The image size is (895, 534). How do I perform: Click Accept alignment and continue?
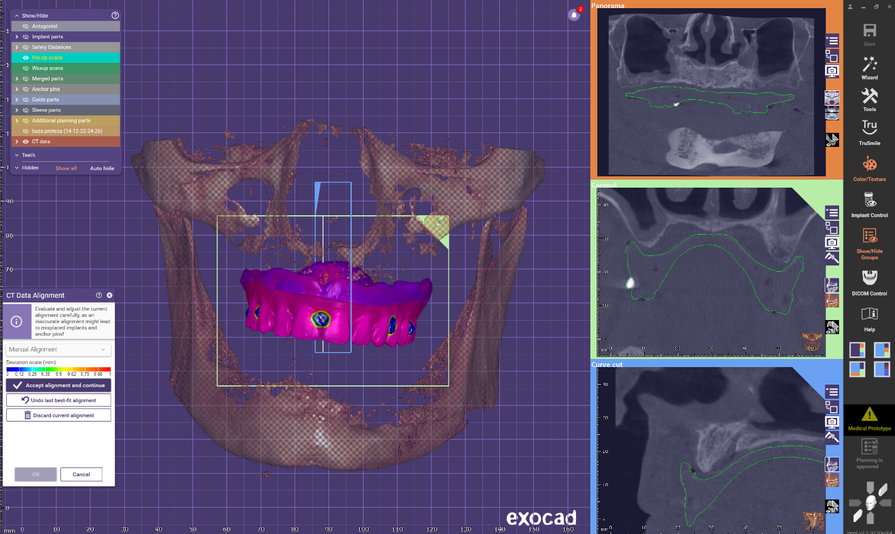(x=59, y=385)
